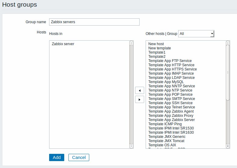
Task: Select Template JMX Tomcat
Action: click(166, 141)
